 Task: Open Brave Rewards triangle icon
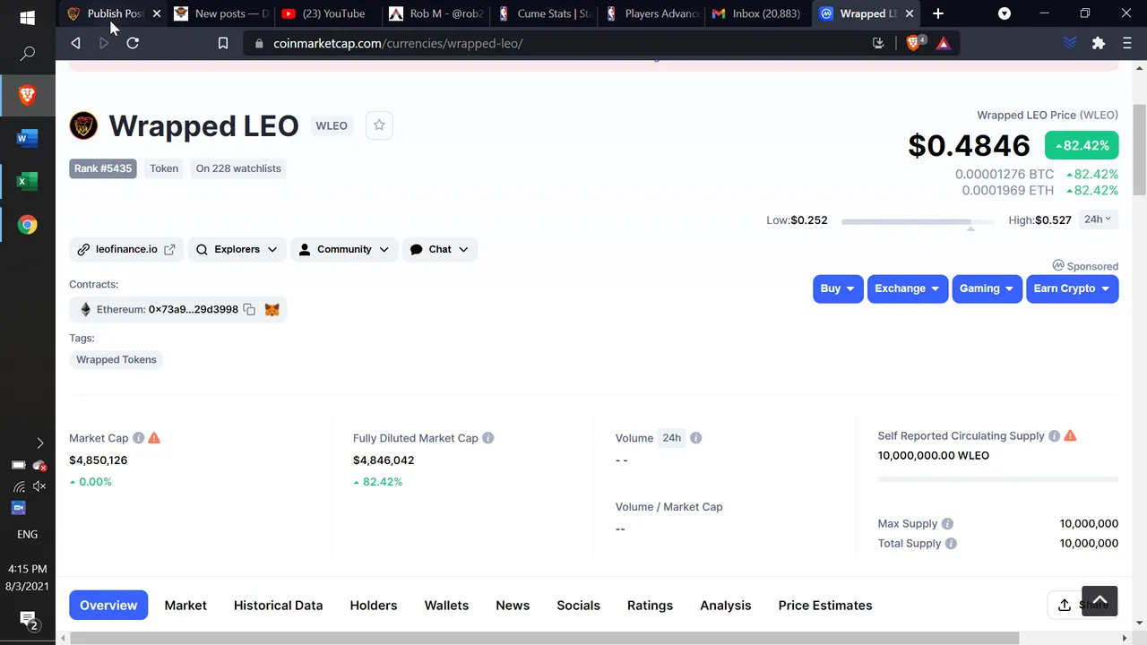pos(944,43)
